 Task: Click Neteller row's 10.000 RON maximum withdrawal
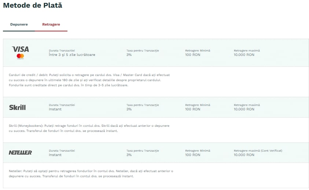(244, 155)
